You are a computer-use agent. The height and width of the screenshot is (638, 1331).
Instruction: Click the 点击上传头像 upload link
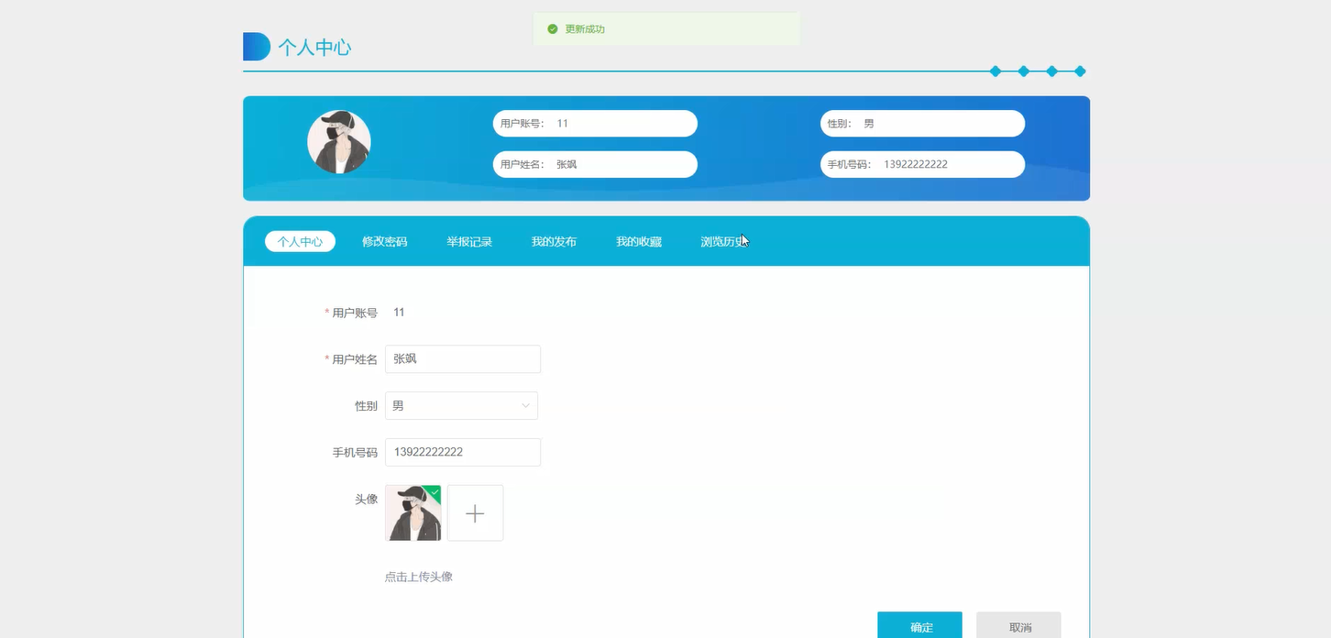tap(419, 577)
